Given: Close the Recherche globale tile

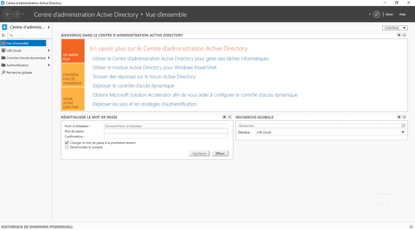Looking at the screenshot, I should click(399, 117).
